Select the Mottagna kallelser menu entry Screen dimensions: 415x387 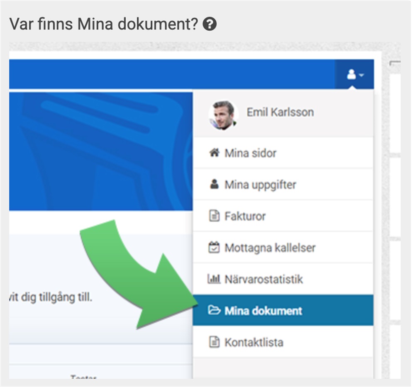[270, 248]
